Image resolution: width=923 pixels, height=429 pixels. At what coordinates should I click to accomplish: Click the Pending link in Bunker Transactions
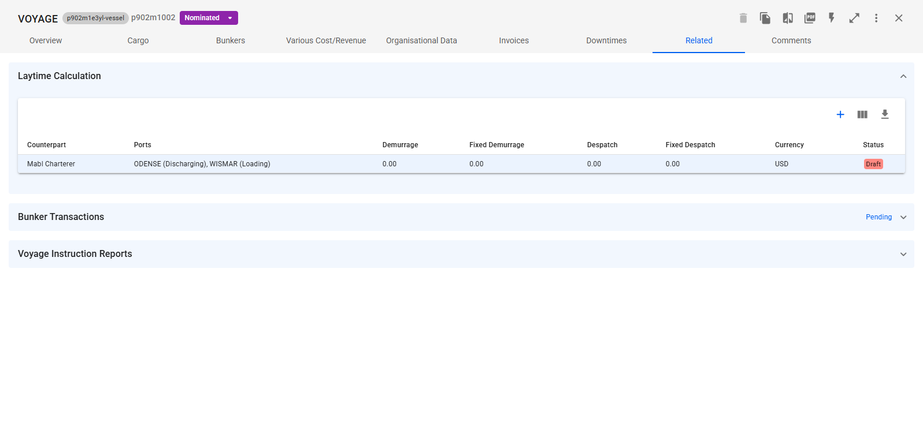(878, 217)
